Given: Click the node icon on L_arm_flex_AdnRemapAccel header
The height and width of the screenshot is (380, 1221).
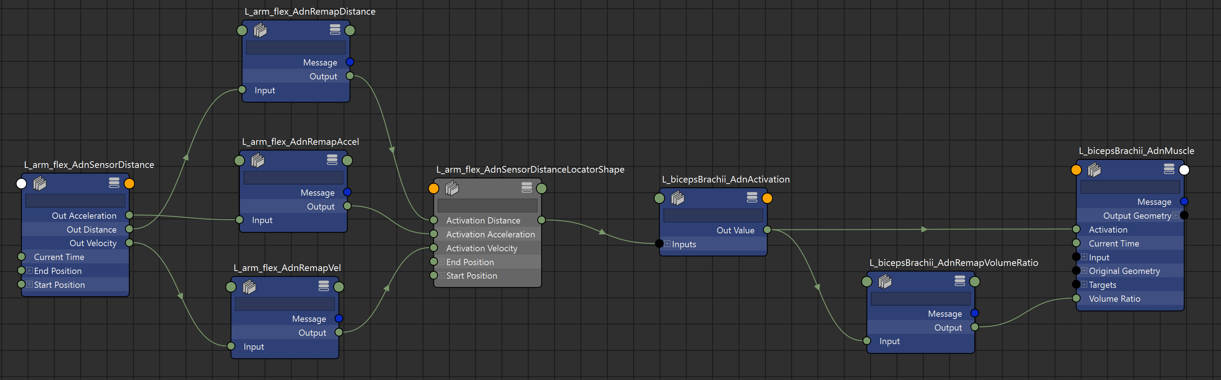Looking at the screenshot, I should pyautogui.click(x=257, y=161).
